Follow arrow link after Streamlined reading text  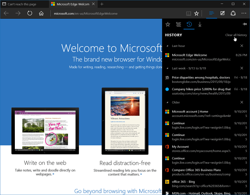[x=141, y=174]
